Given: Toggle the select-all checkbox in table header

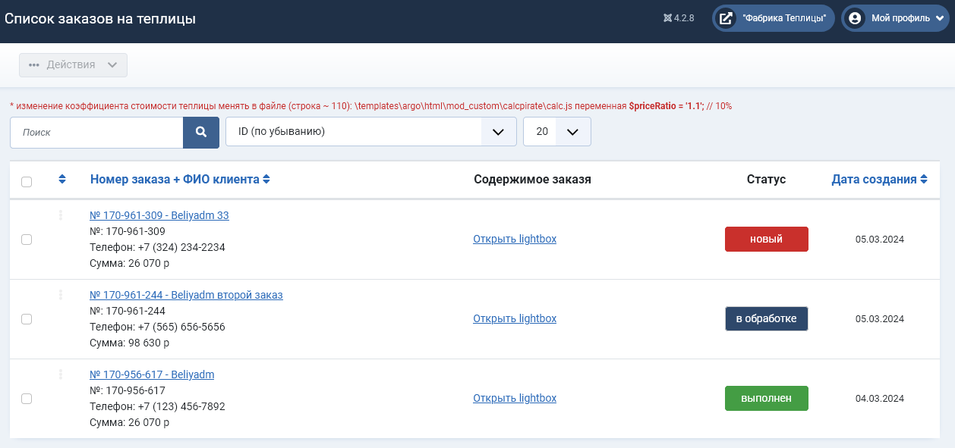Looking at the screenshot, I should 27,182.
